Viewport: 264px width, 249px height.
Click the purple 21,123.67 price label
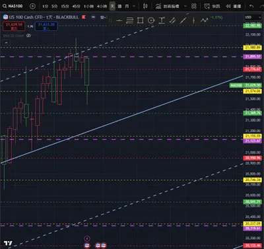pos(253,141)
